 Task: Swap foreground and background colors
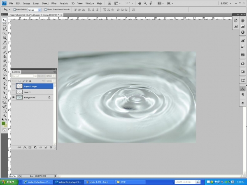(x=6, y=120)
